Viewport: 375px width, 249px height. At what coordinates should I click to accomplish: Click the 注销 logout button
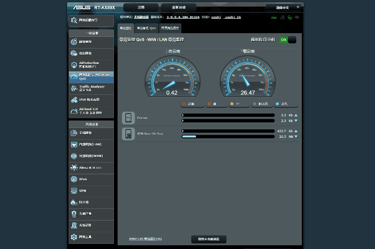[x=141, y=7]
